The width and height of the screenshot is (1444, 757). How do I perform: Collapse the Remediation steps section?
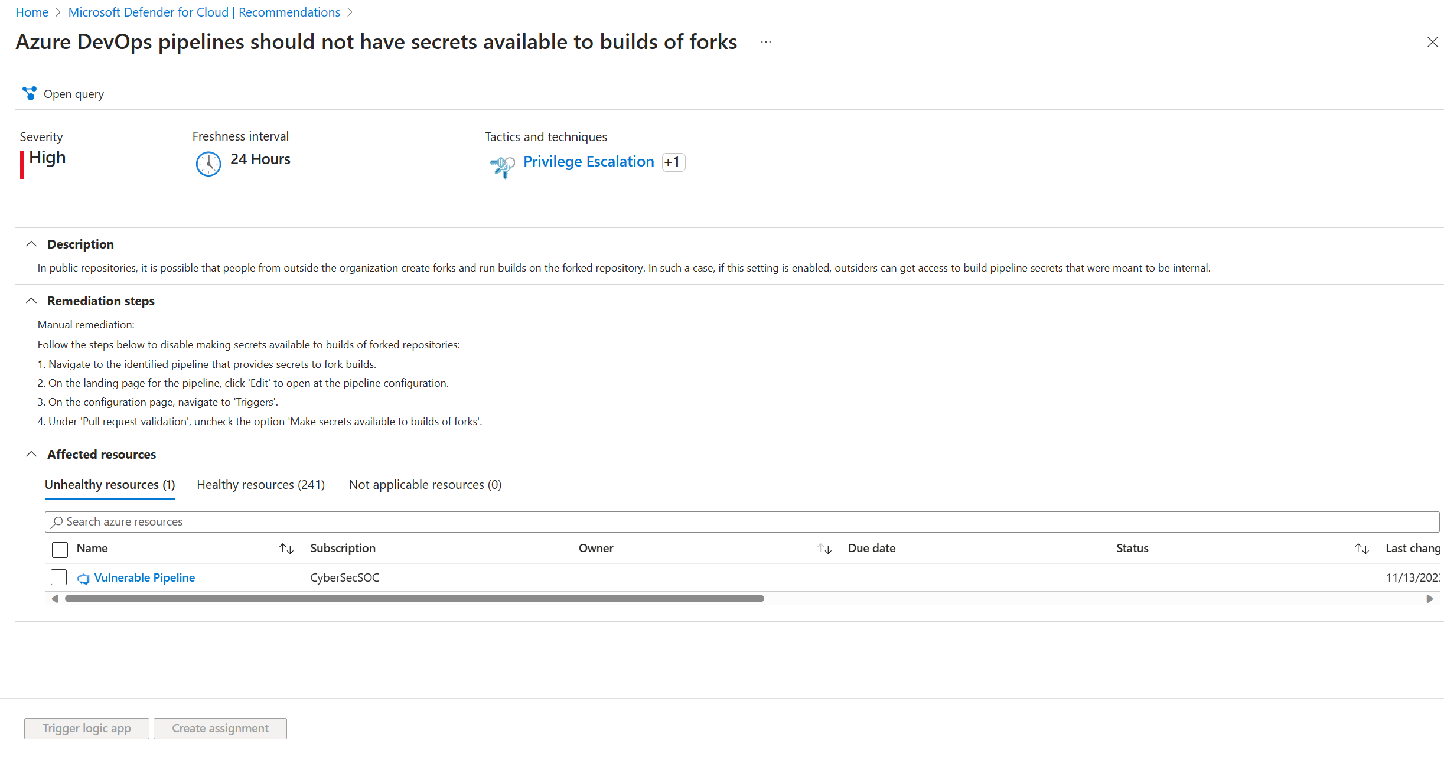[x=31, y=301]
